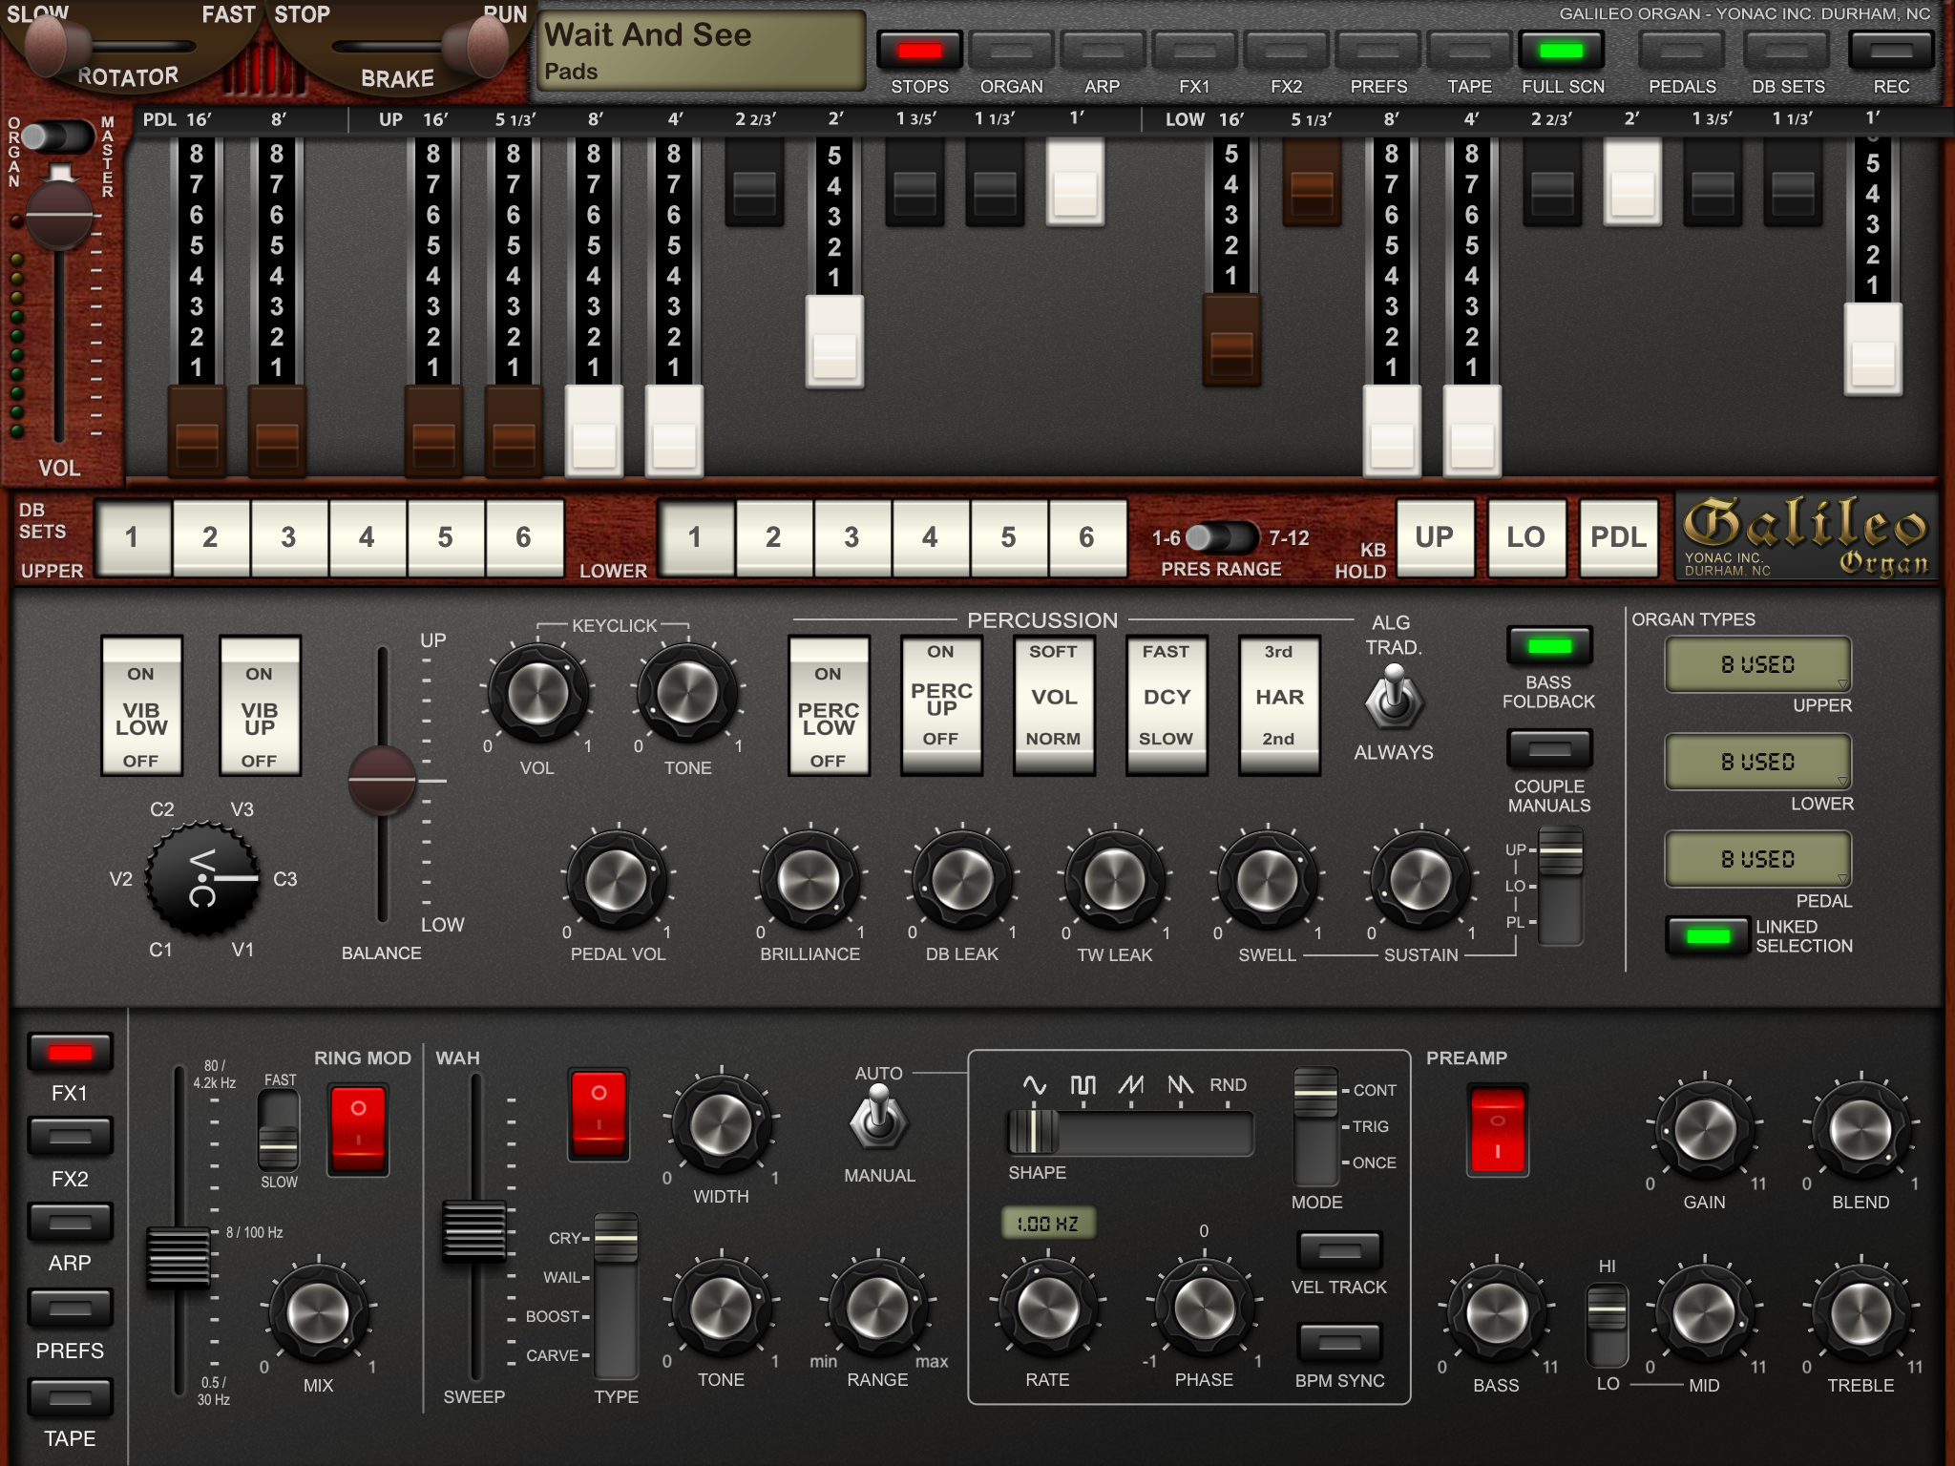This screenshot has width=1955, height=1466.
Task: Select the sine wave shape icon
Action: (x=1034, y=1085)
